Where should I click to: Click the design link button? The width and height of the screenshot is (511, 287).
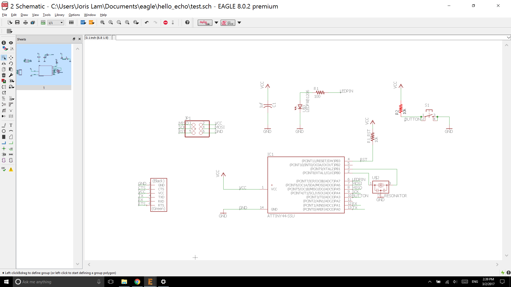coord(205,23)
